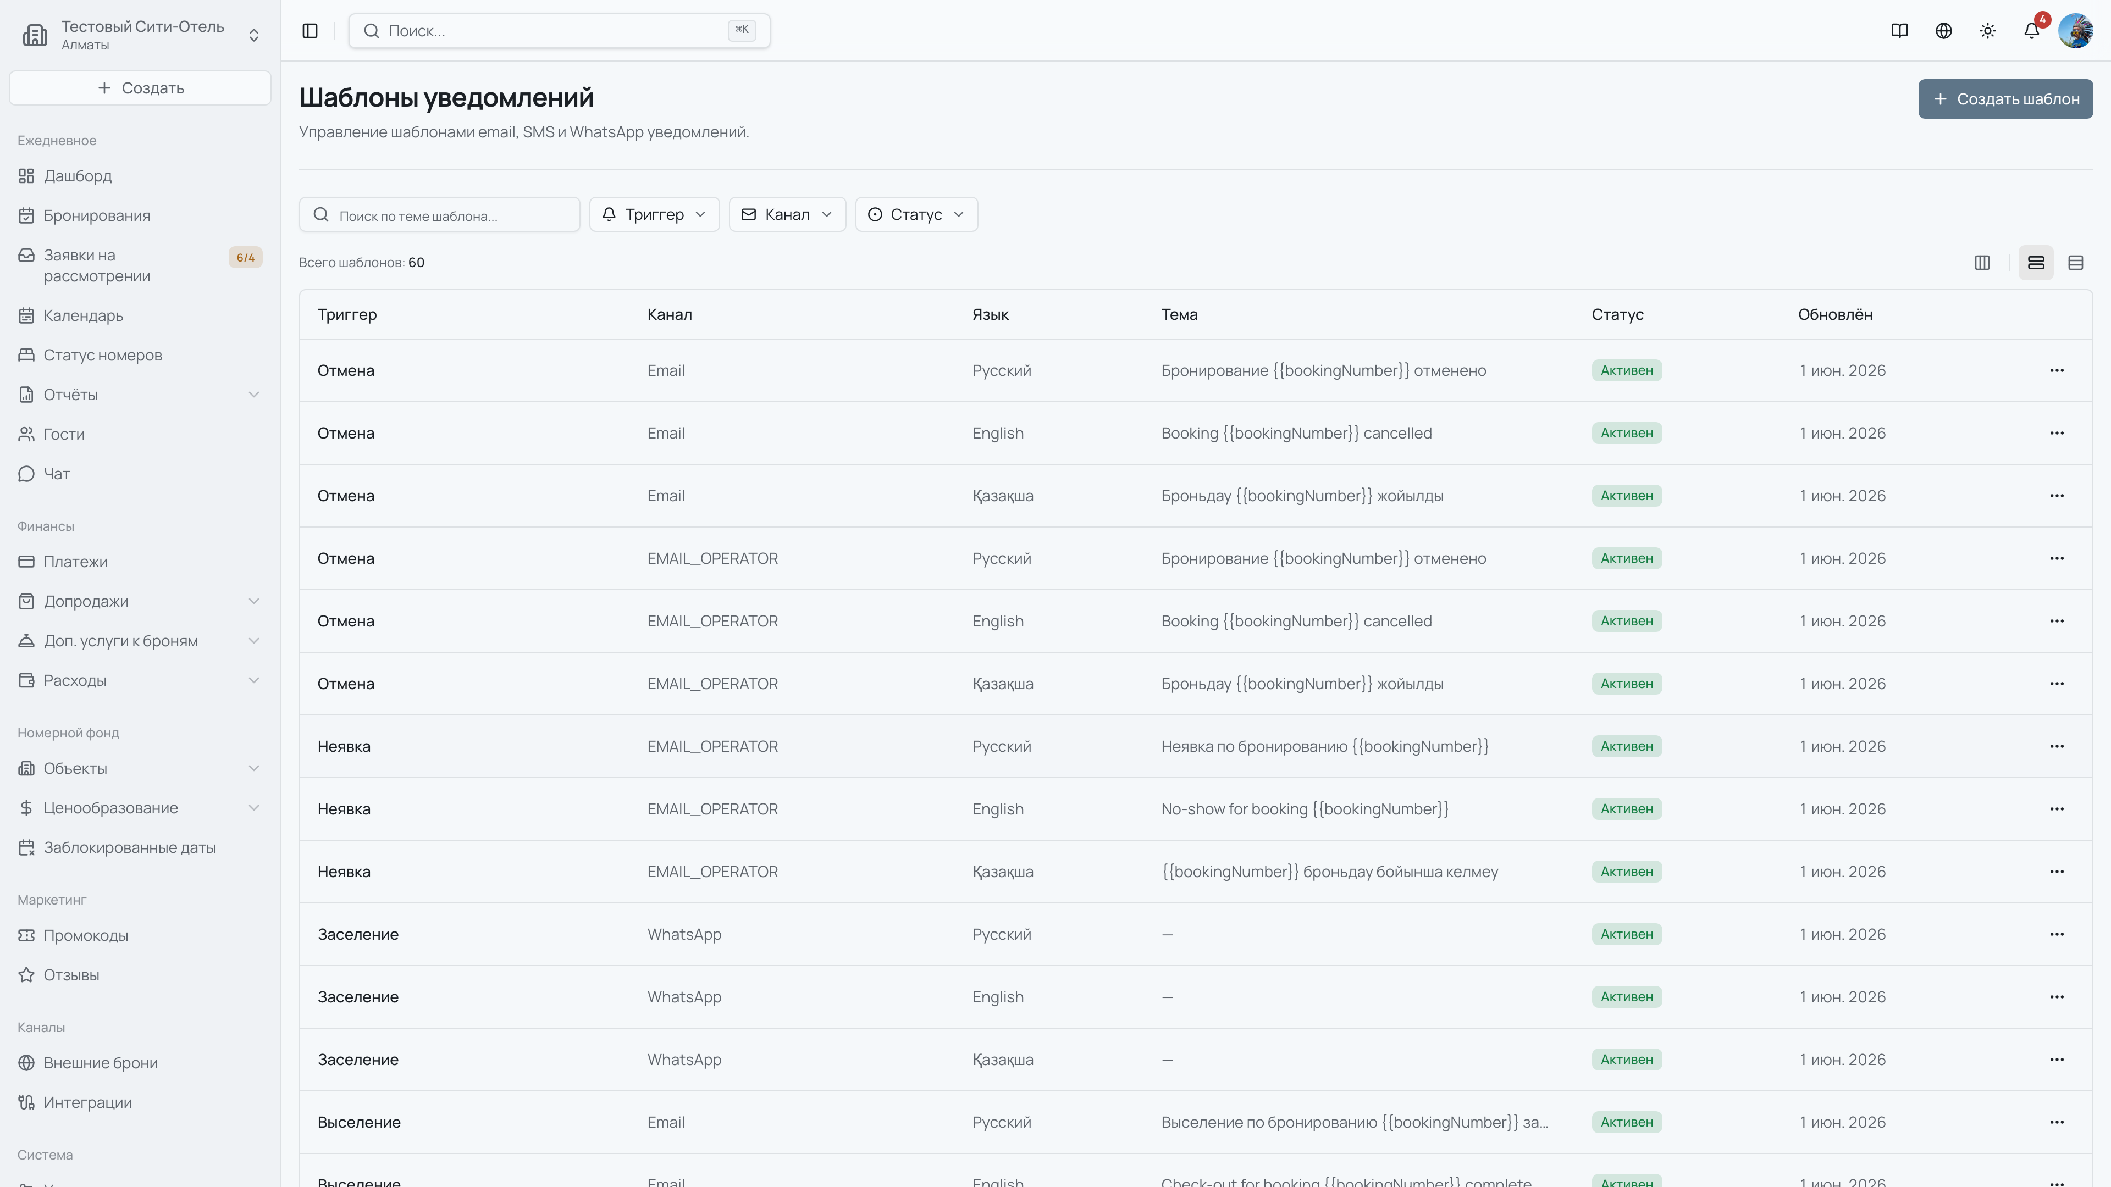The height and width of the screenshot is (1187, 2111).
Task: Open notifications bell with badge
Action: [x=2031, y=30]
